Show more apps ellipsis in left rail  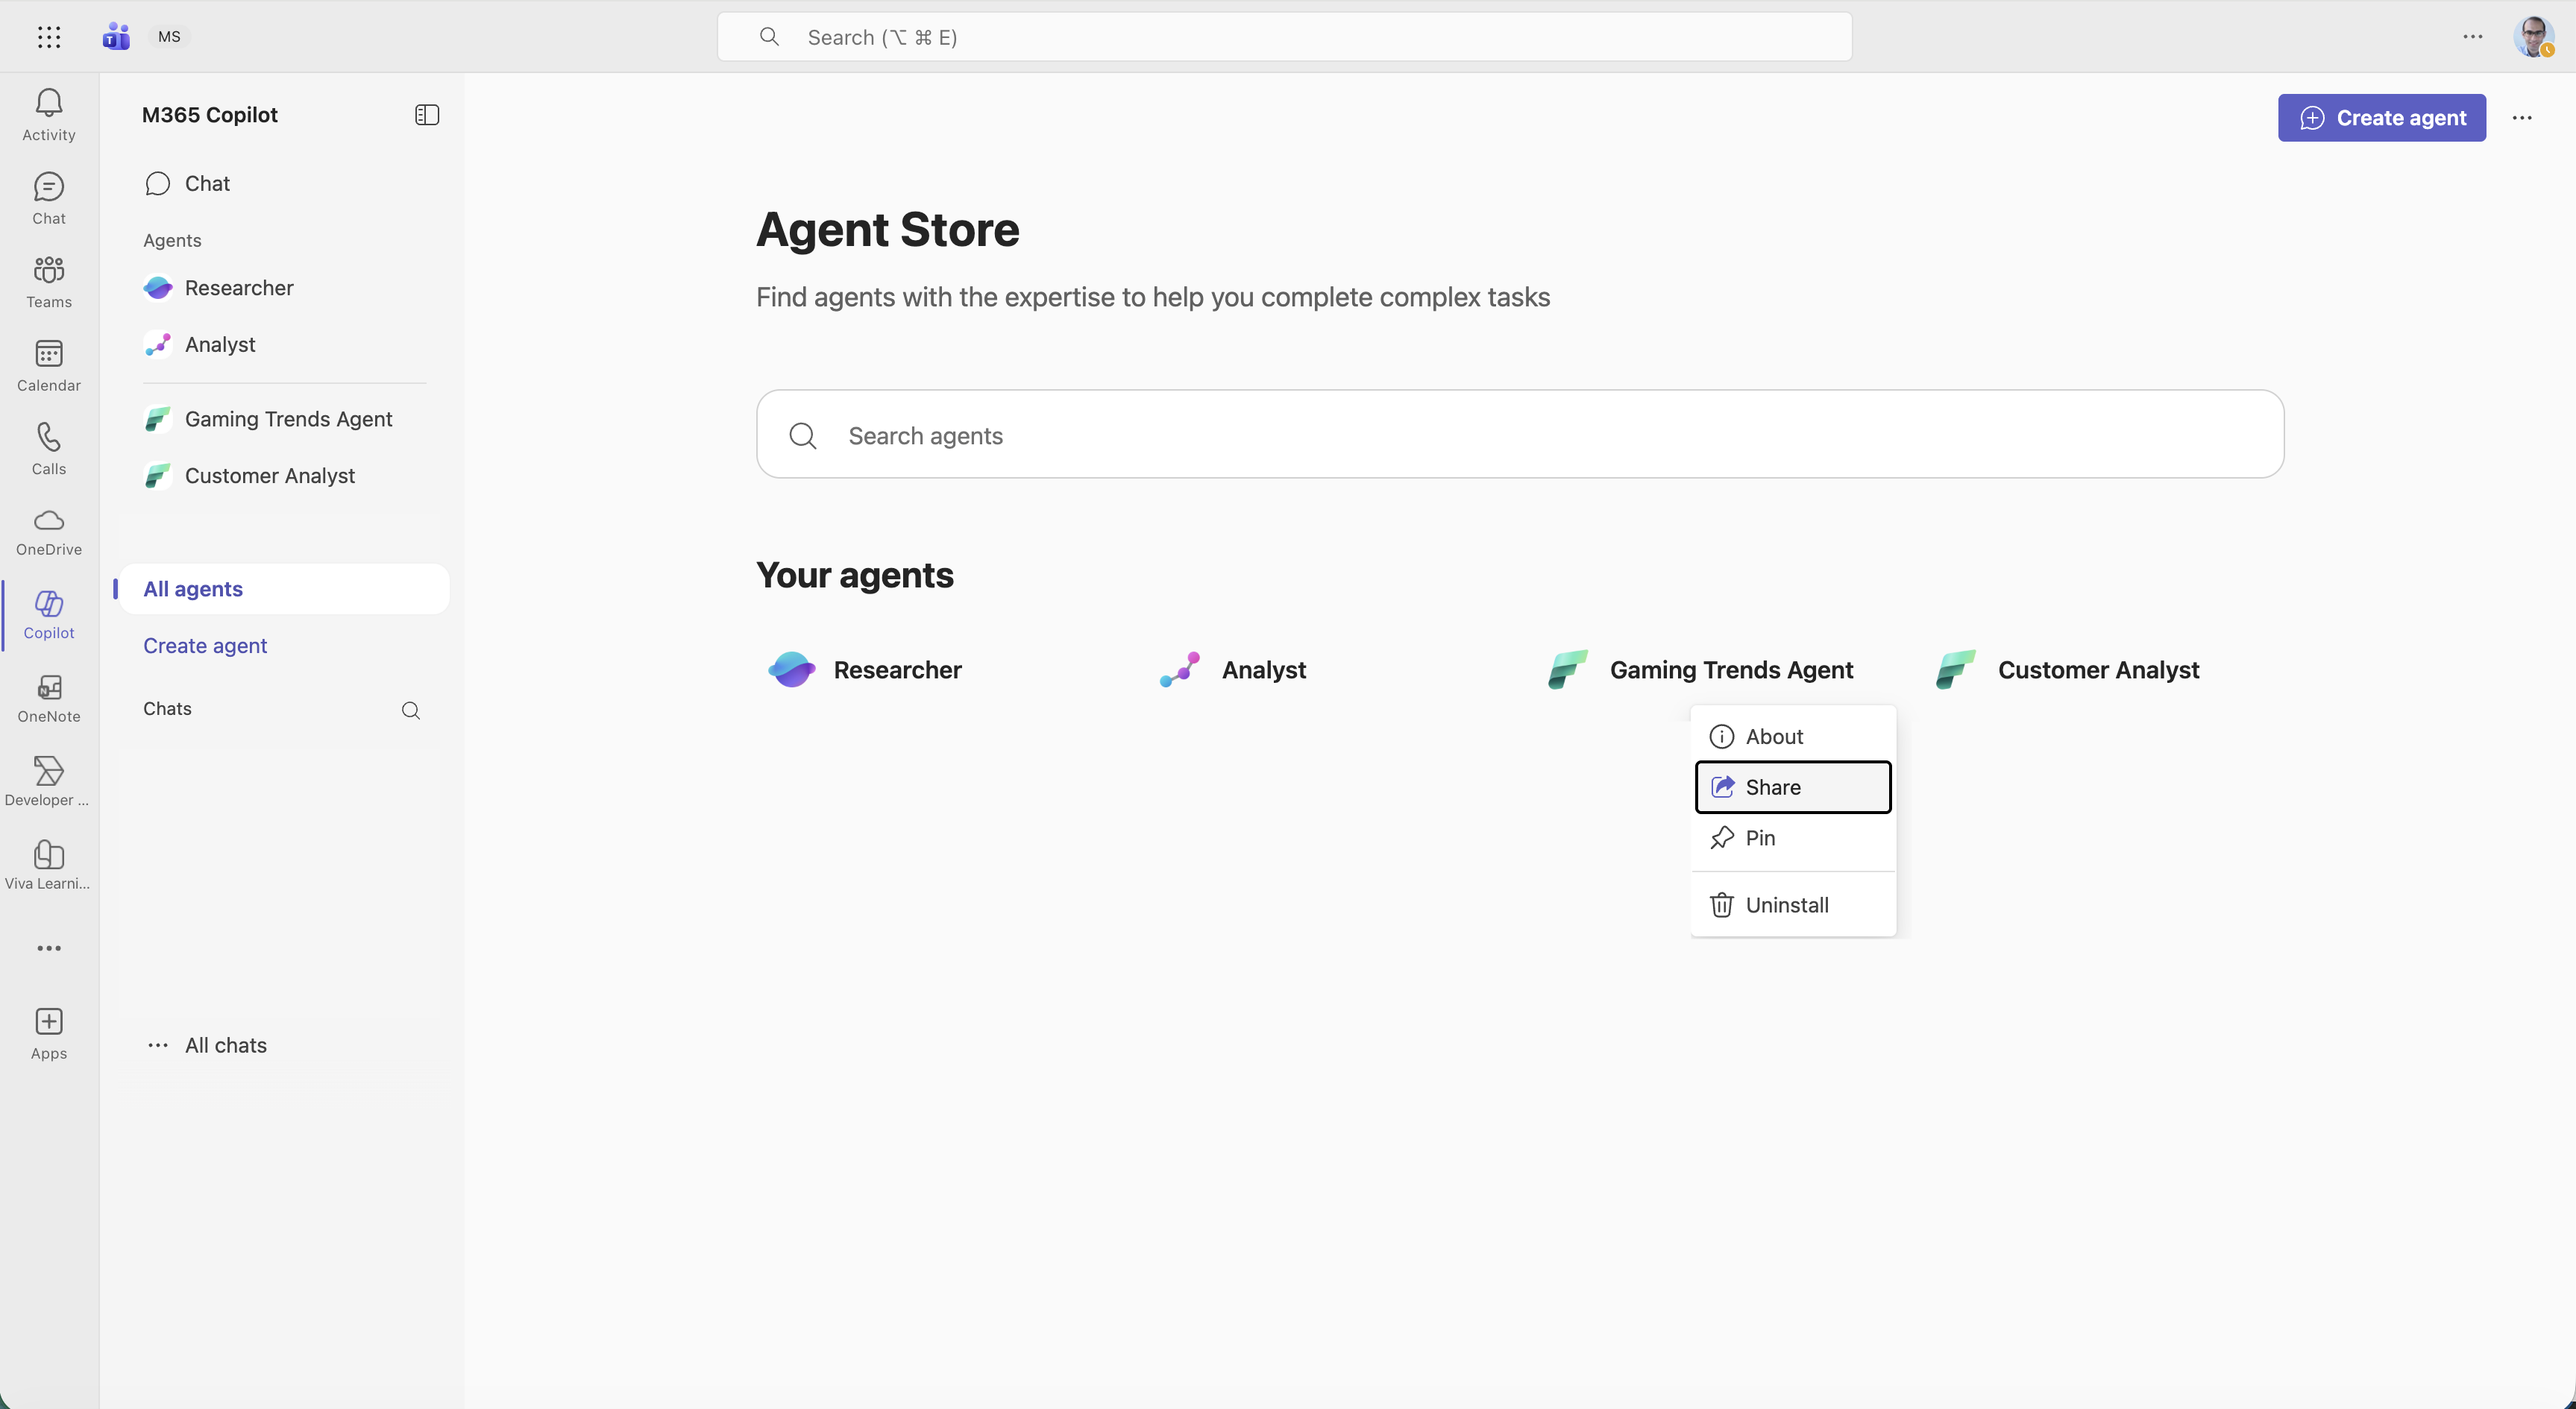tap(49, 948)
